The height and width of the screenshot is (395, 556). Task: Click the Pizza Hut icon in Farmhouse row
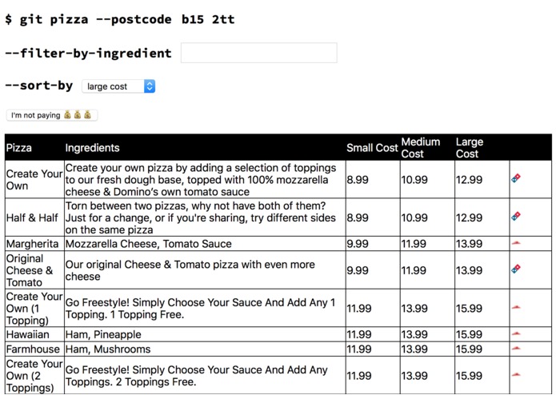[516, 349]
